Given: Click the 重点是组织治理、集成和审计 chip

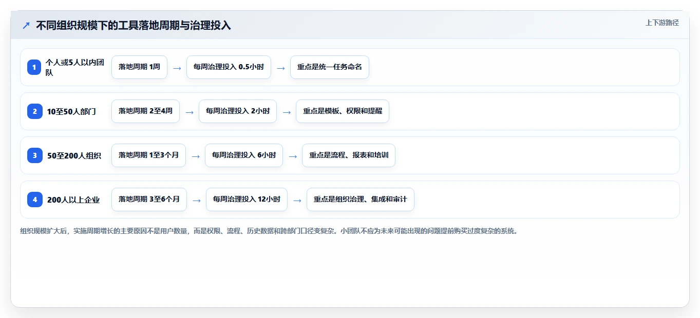Looking at the screenshot, I should pyautogui.click(x=361, y=200).
